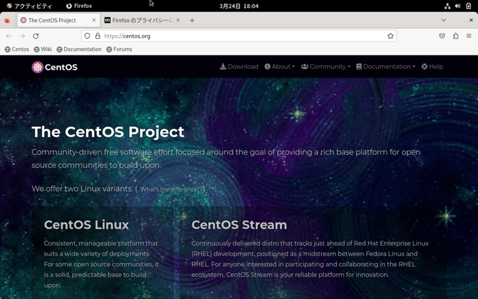Go forward to the next page
478x299 pixels.
(x=22, y=36)
